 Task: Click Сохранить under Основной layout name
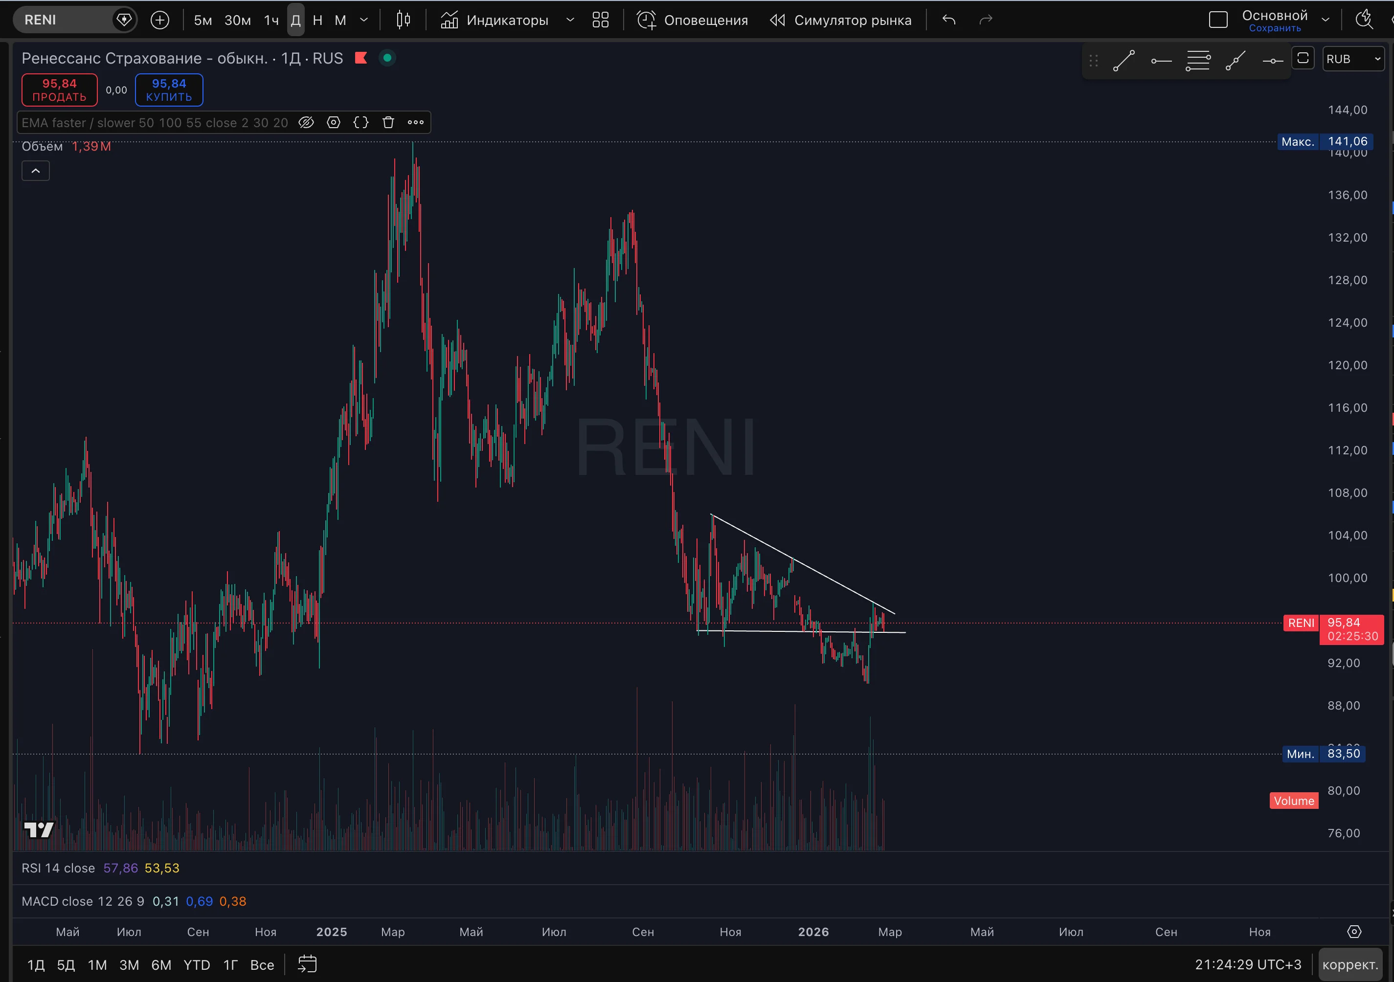point(1274,28)
